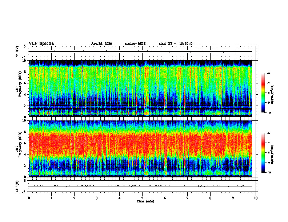Viewport: 288px width, 222px height.
Task: Click the ch.1(V) waveform trace at top
Action: (x=140, y=52)
